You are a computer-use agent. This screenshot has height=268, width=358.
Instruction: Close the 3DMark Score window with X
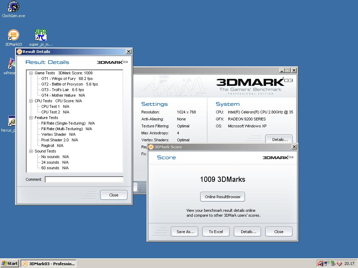[294, 147]
